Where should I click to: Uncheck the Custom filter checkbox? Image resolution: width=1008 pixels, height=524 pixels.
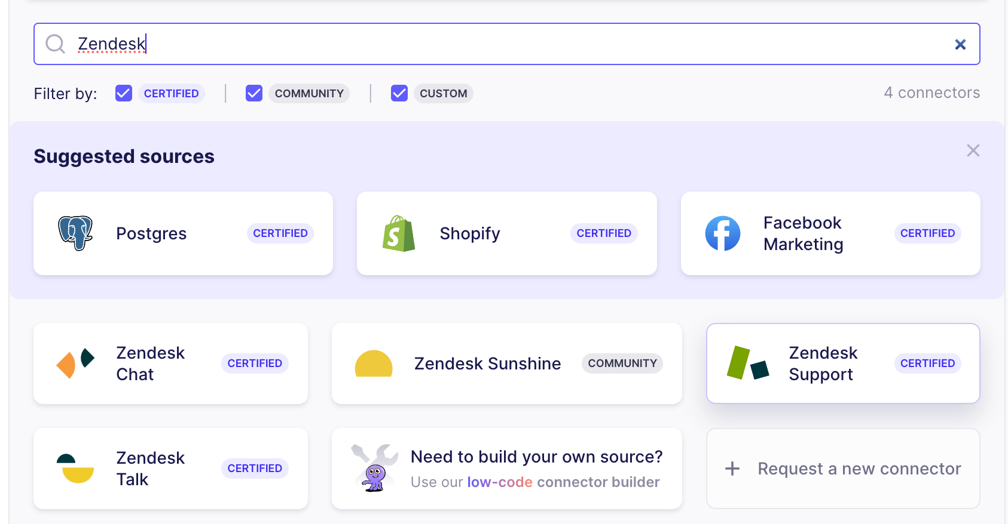click(x=399, y=93)
